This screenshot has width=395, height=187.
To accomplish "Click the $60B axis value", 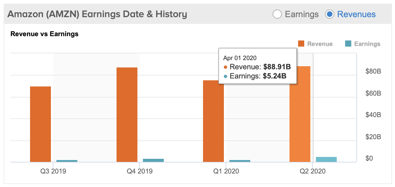I will (373, 93).
